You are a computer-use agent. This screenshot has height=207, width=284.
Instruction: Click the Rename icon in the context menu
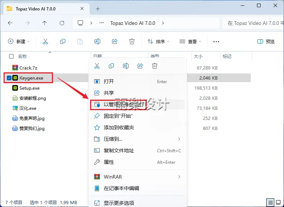pyautogui.click(x=126, y=66)
